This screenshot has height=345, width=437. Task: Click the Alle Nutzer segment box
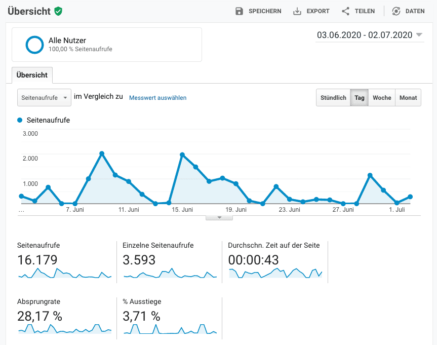pos(107,45)
